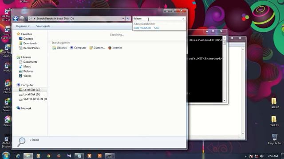
Task: Open Picasa desktop shortcut
Action: [7, 121]
